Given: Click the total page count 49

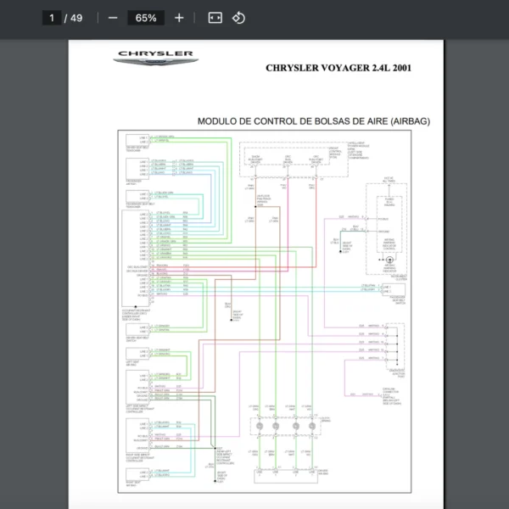Looking at the screenshot, I should tap(76, 18).
